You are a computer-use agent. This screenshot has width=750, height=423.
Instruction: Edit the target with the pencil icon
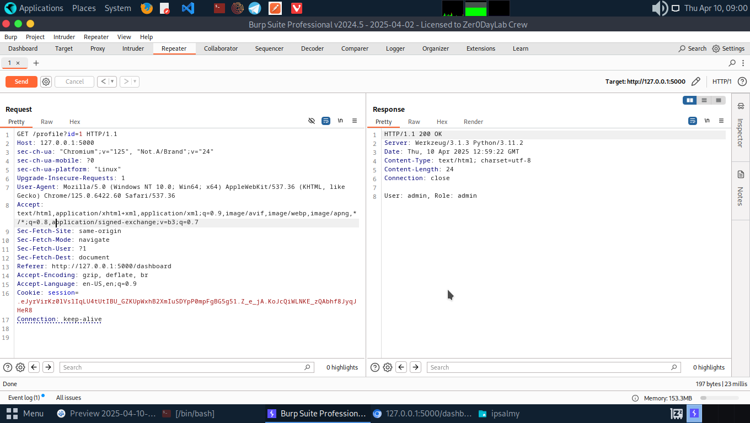tap(696, 82)
